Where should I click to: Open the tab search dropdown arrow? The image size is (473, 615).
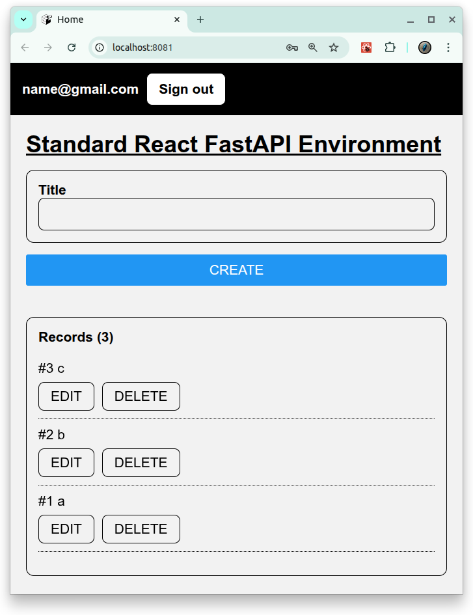click(x=23, y=20)
